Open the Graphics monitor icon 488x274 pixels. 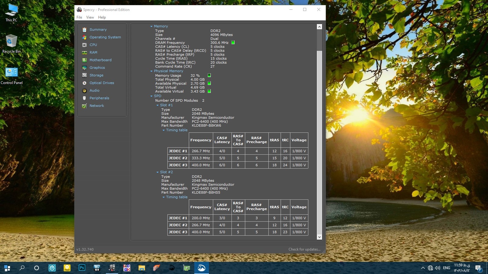click(84, 68)
